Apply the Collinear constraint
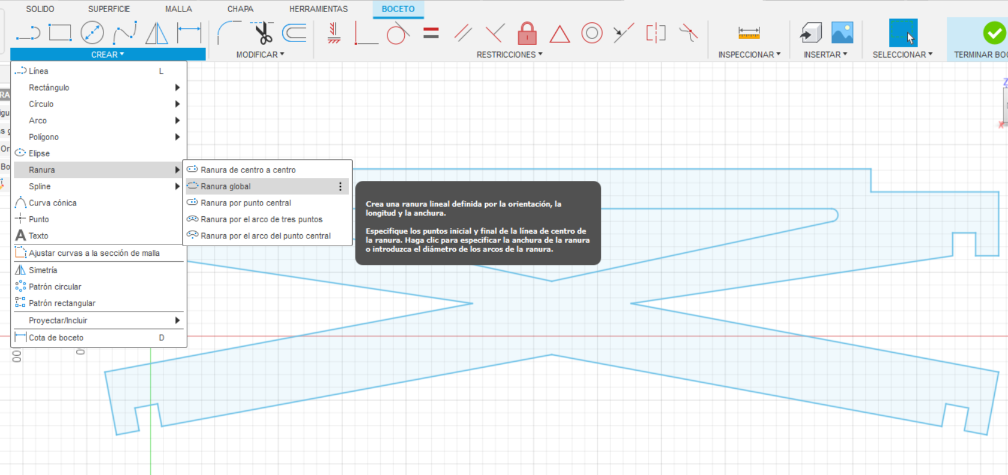The height and width of the screenshot is (475, 1008). pyautogui.click(x=623, y=33)
